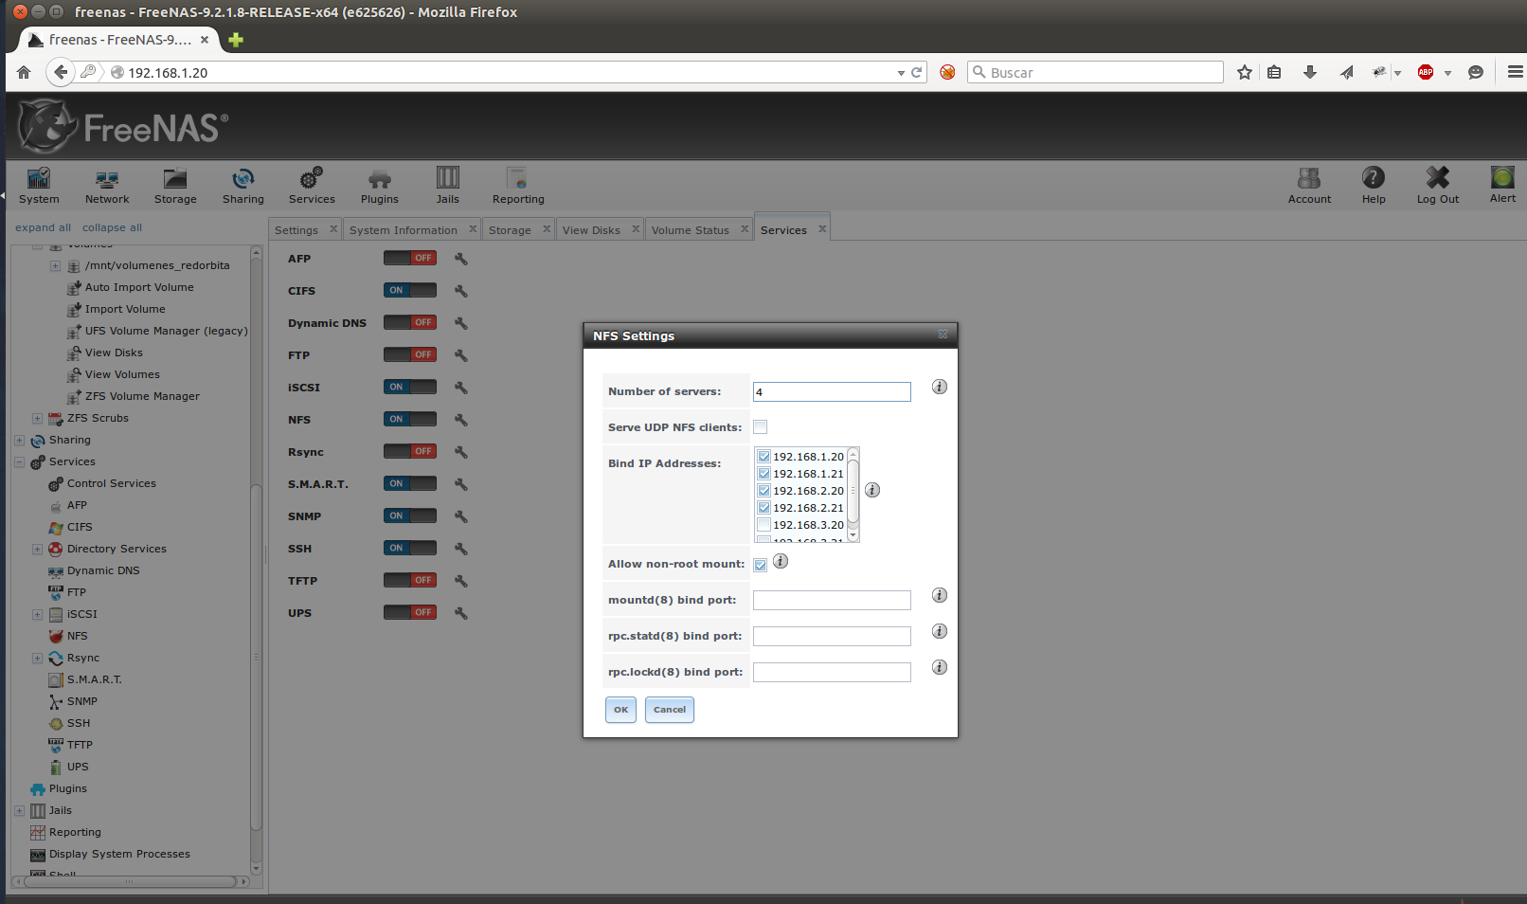
Task: Switch to the System Information tab
Action: (403, 230)
